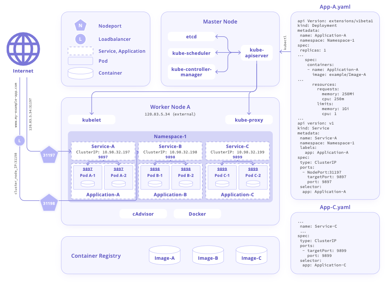
Task: Click the port 9898 under Service-B ClusterIP
Action: pyautogui.click(x=170, y=157)
